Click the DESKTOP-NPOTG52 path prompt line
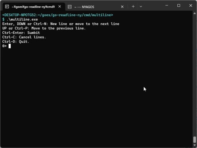 pos(58,15)
